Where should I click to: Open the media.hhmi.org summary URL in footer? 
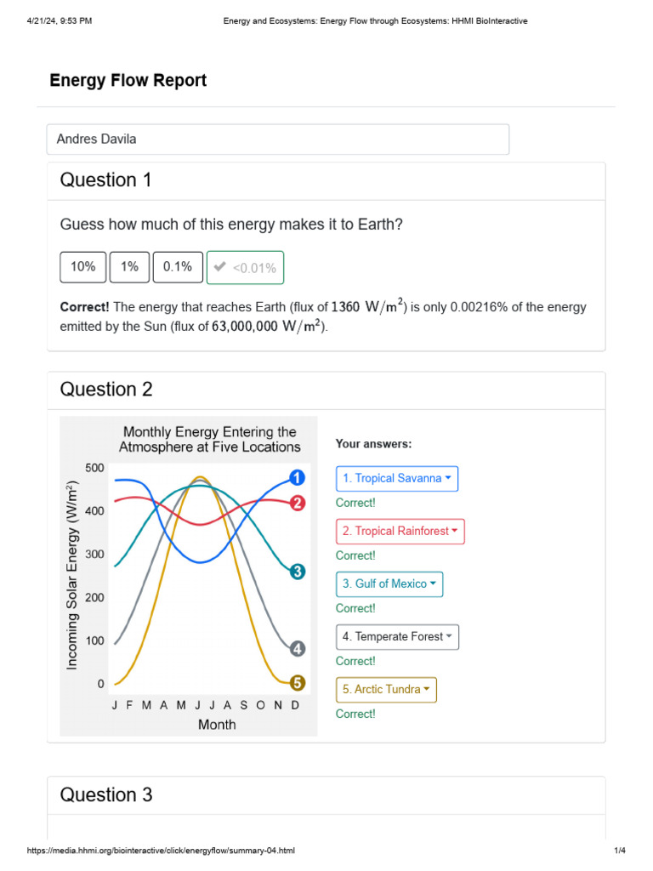tap(162, 851)
